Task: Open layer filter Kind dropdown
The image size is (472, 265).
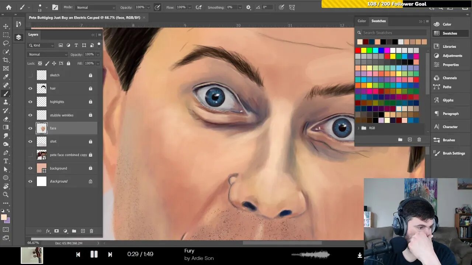Action: pyautogui.click(x=41, y=45)
